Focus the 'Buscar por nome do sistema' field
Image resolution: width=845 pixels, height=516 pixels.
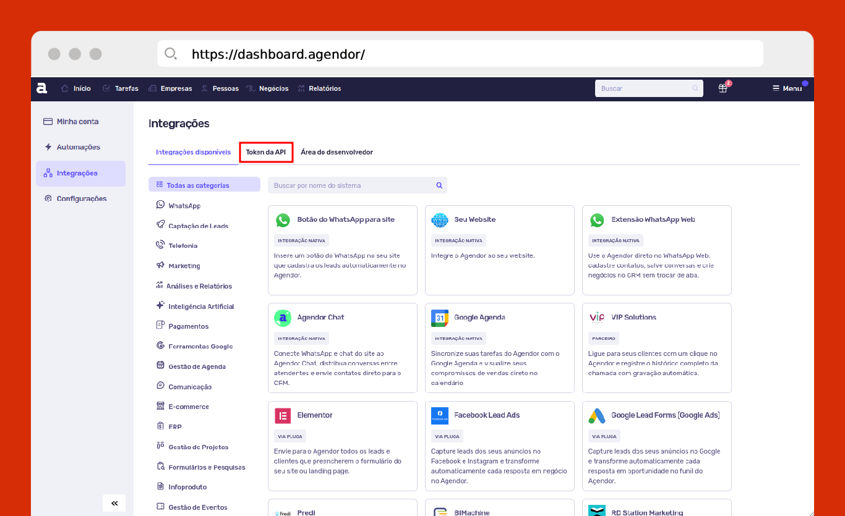tap(353, 185)
